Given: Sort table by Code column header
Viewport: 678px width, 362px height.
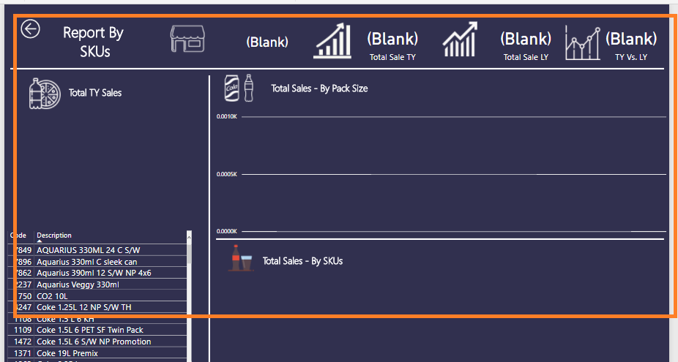Looking at the screenshot, I should pyautogui.click(x=18, y=235).
